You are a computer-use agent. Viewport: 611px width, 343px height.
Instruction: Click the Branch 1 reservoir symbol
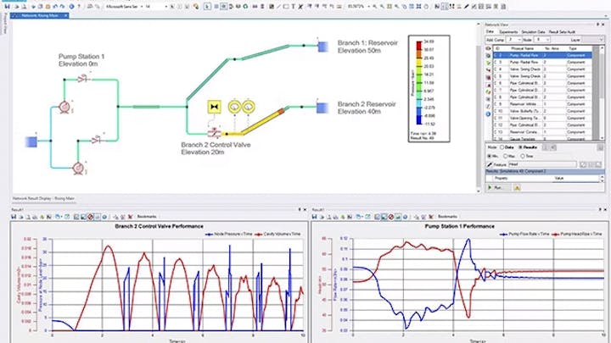click(322, 47)
